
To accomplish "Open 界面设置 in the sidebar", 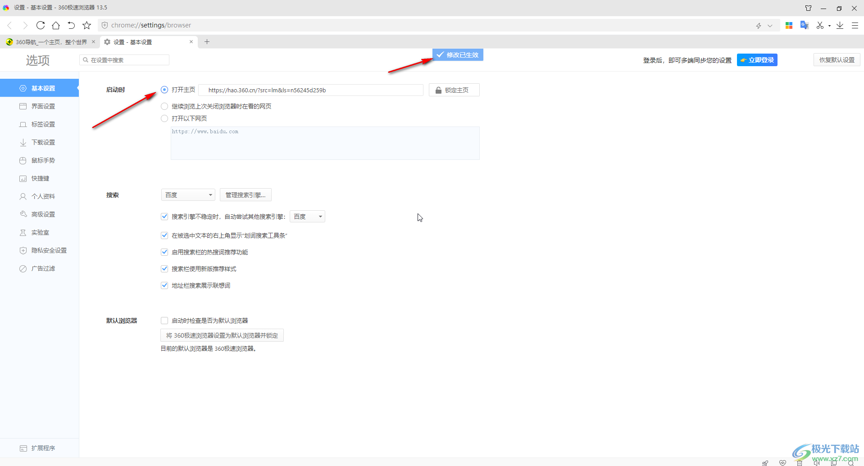I will tap(39, 106).
